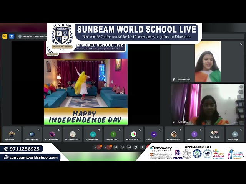
Task: Click mute icon on Tanmay Dash's tile
Action: tap(120, 130)
